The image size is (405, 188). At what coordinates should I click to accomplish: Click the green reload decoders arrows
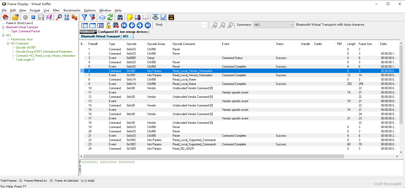click(x=110, y=17)
